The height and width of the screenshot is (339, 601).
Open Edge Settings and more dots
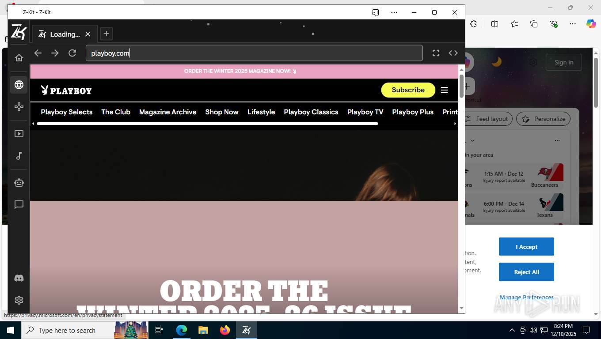pos(573,24)
